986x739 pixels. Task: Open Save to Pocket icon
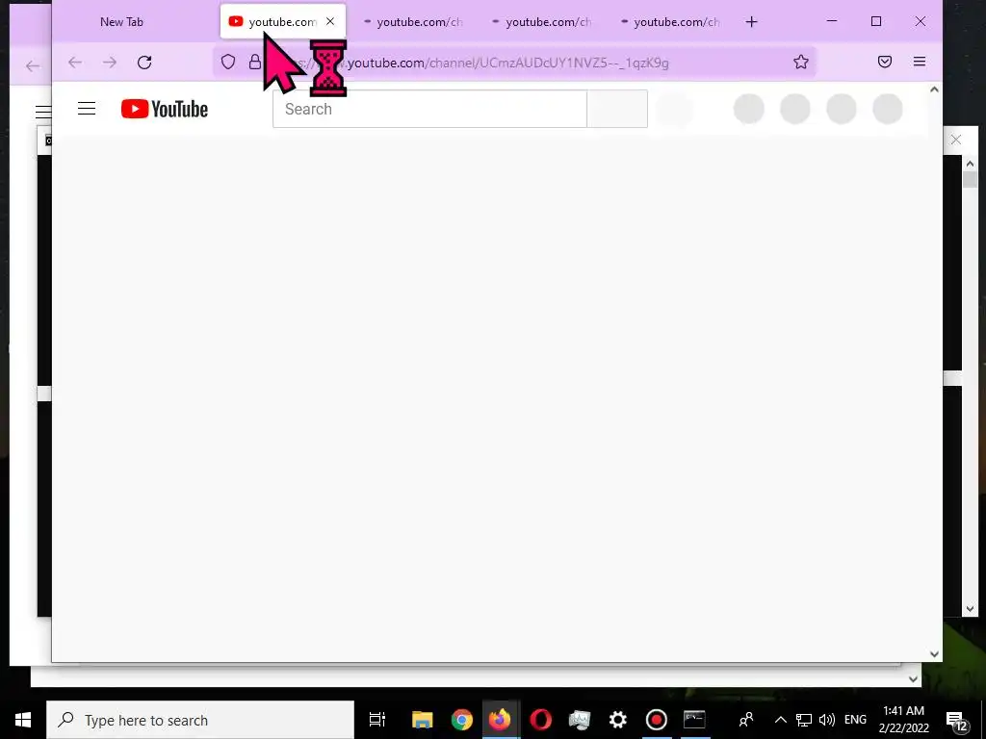(885, 62)
